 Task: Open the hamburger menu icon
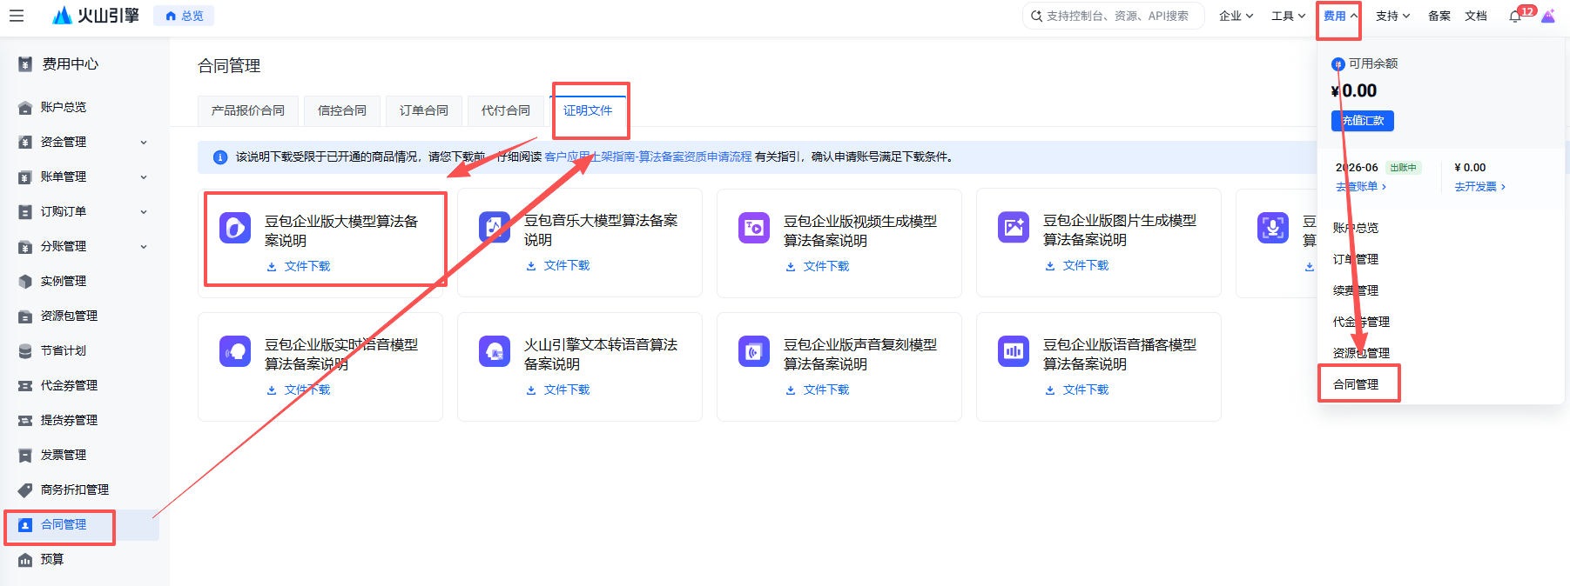point(17,16)
